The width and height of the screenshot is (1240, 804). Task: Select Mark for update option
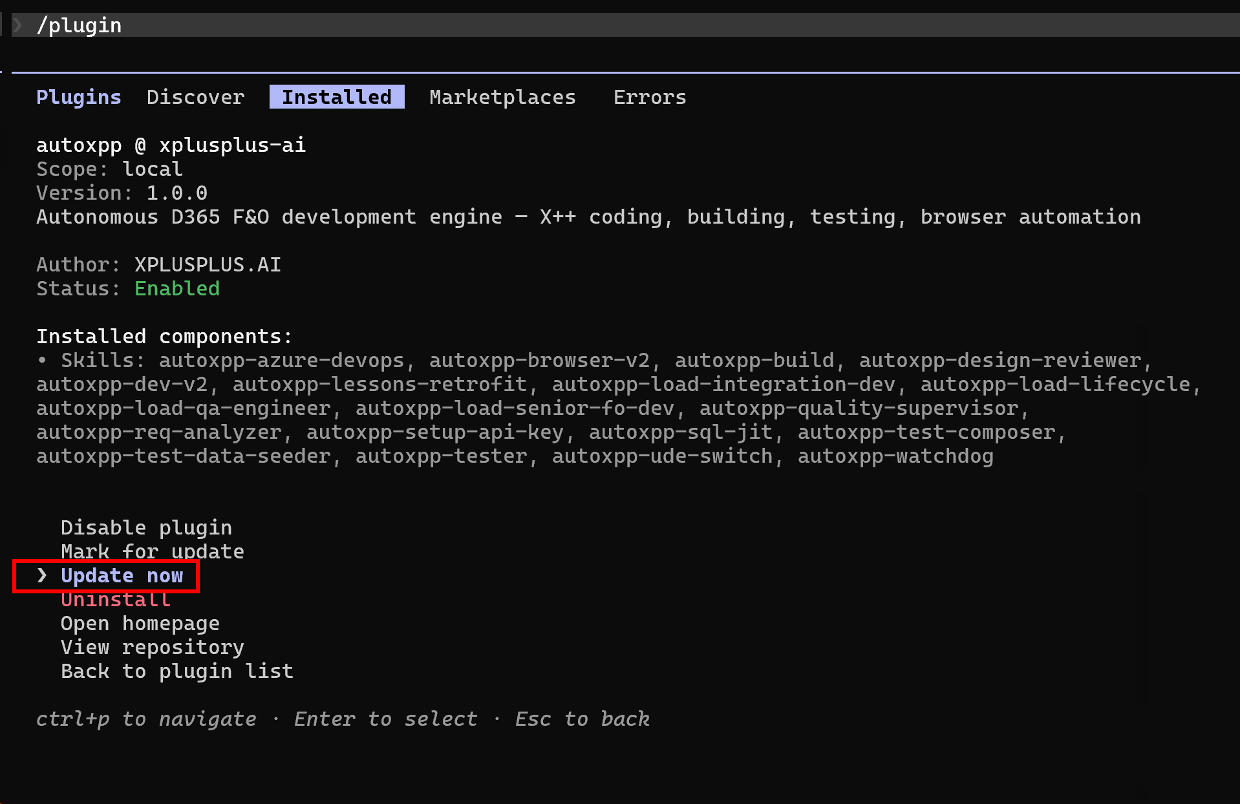coord(153,551)
